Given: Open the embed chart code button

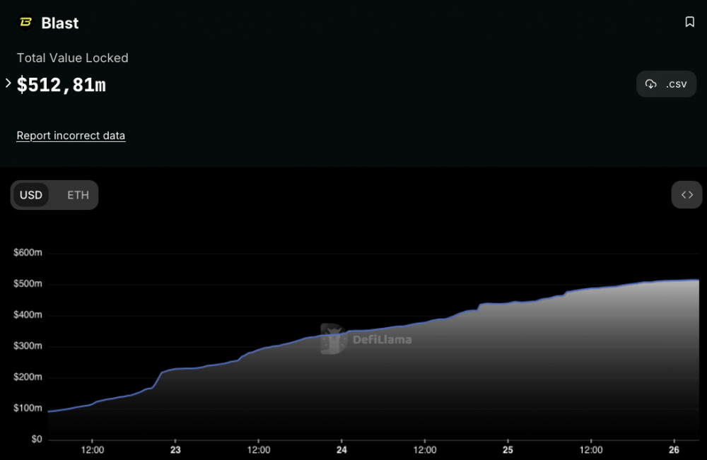Looking at the screenshot, I should tap(686, 194).
